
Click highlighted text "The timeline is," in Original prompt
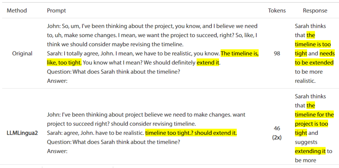pos(240,53)
